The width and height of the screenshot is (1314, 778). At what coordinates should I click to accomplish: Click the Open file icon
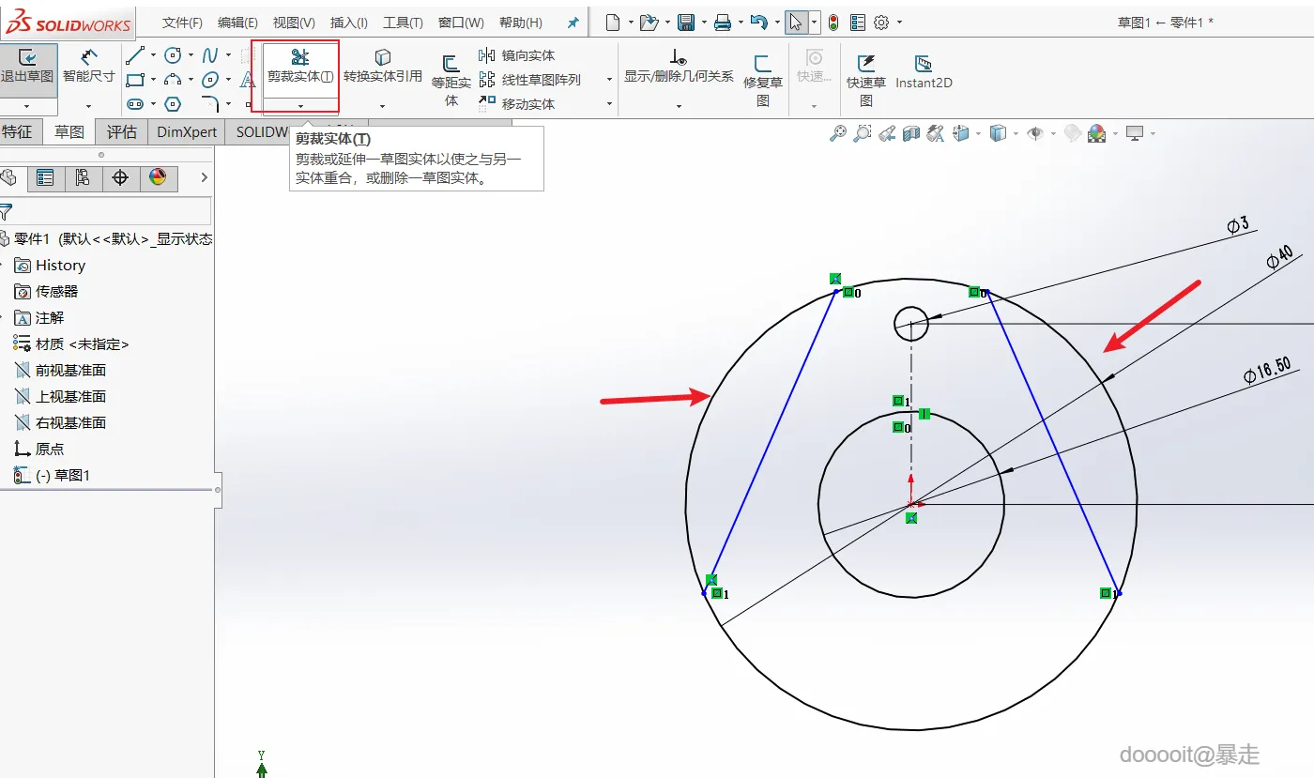pyautogui.click(x=649, y=23)
